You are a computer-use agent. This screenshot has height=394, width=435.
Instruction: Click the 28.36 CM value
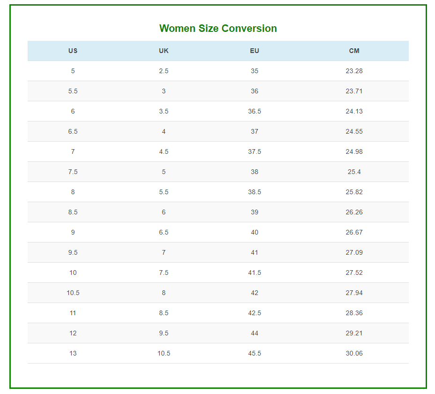point(354,313)
